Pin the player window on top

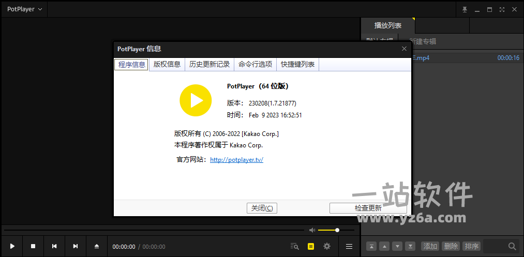pos(465,10)
